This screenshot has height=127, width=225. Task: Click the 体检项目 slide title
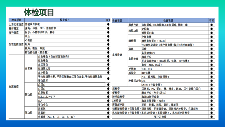pyautogui.click(x=39, y=12)
